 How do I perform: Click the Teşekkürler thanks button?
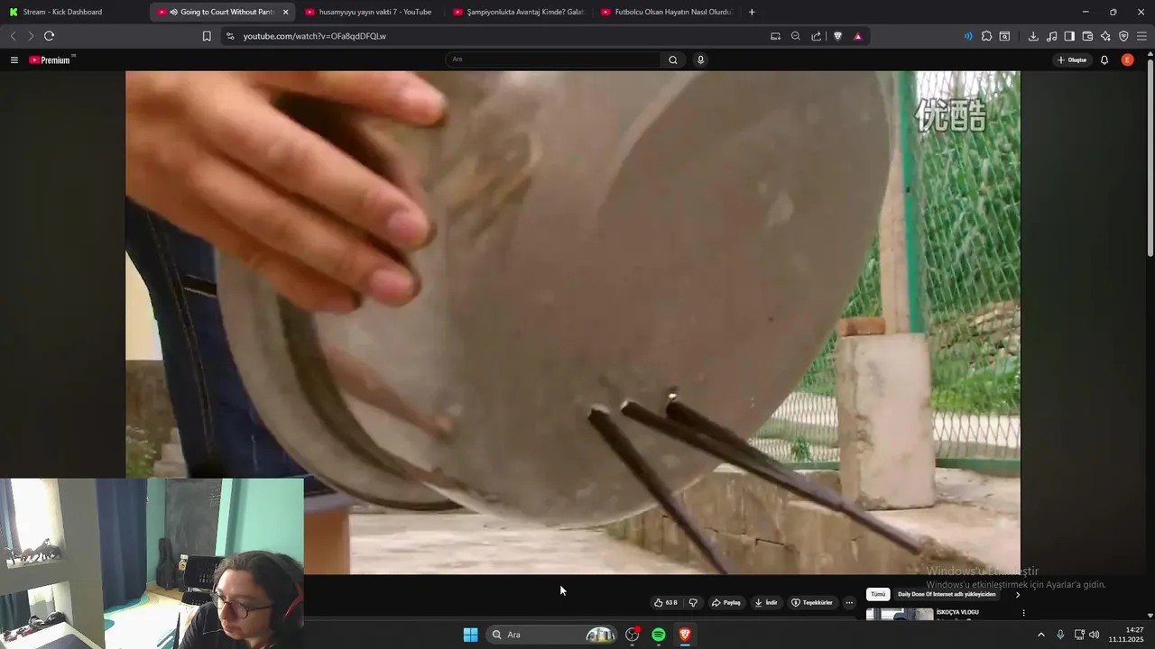(812, 602)
